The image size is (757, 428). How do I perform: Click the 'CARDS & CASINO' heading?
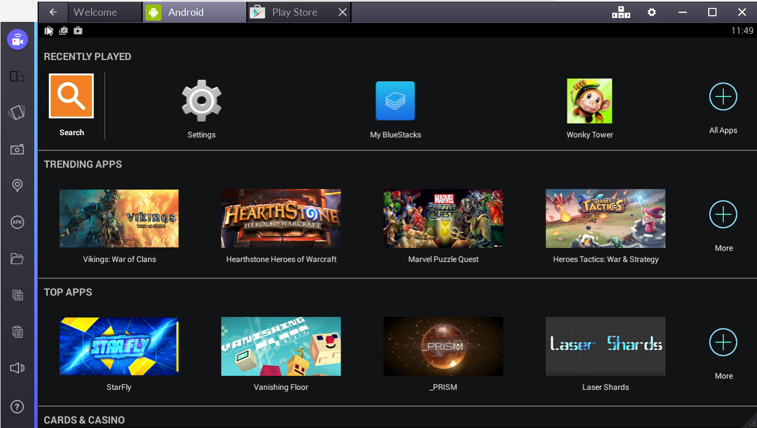pyautogui.click(x=84, y=420)
